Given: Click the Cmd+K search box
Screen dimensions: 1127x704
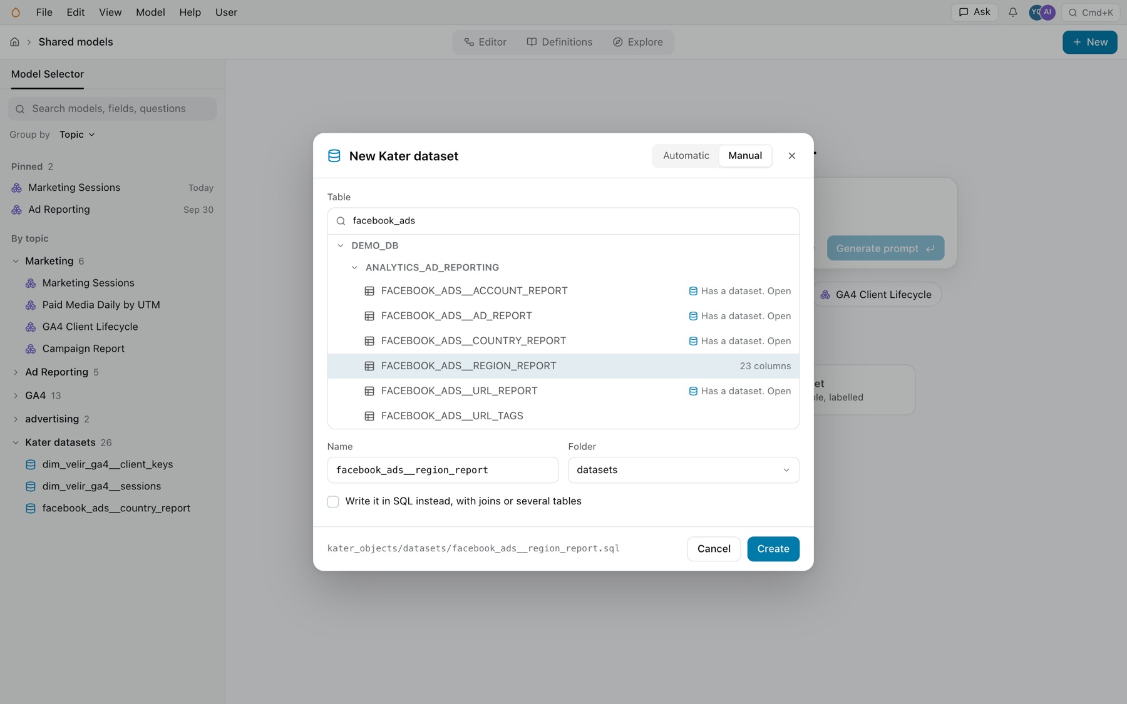Looking at the screenshot, I should pos(1090,12).
